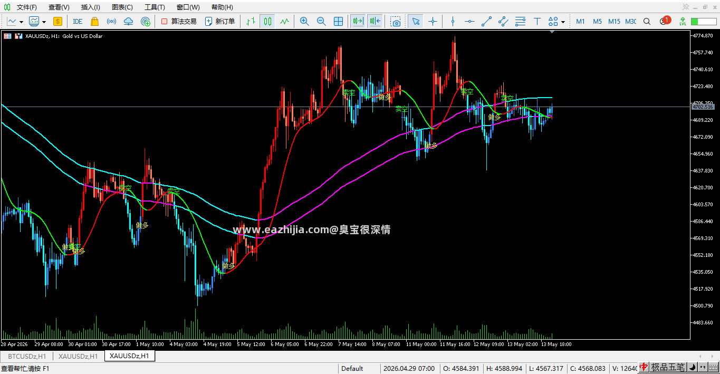Switch to the BTCUSDz,H1 chart tab
The width and height of the screenshot is (720, 374).
27,356
